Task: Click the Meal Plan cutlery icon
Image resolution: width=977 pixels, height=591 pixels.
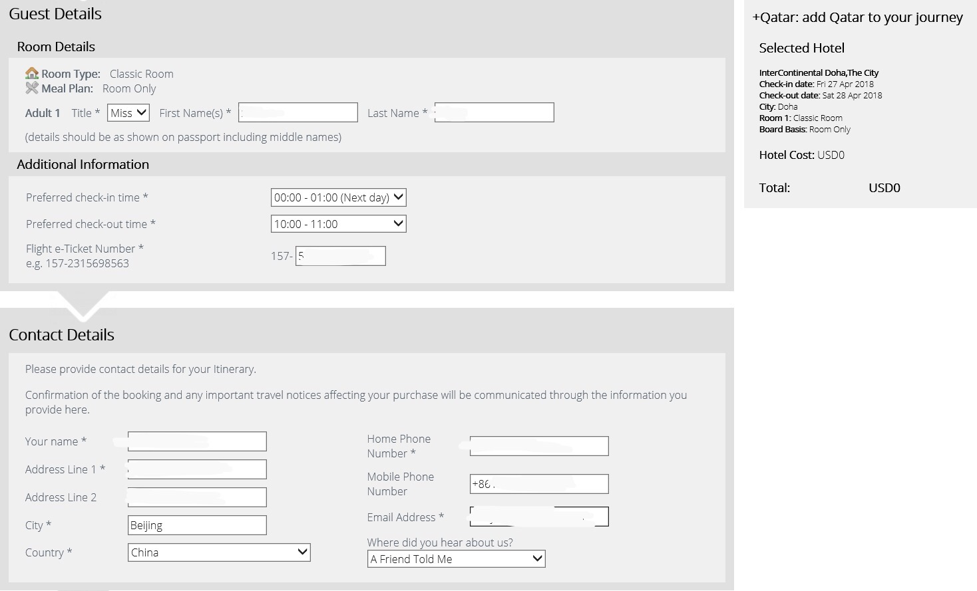Action: (32, 88)
